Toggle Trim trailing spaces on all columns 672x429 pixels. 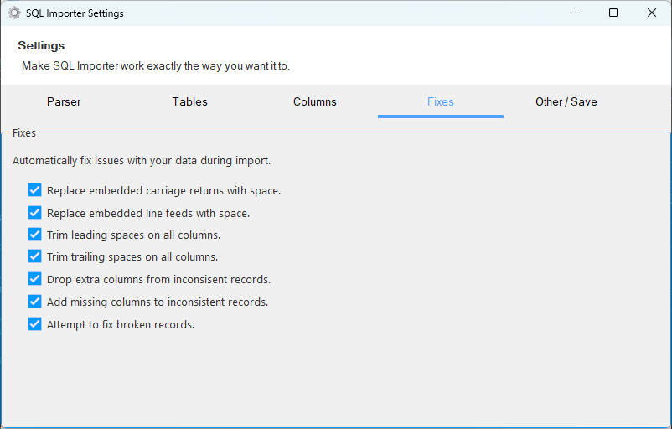point(34,256)
